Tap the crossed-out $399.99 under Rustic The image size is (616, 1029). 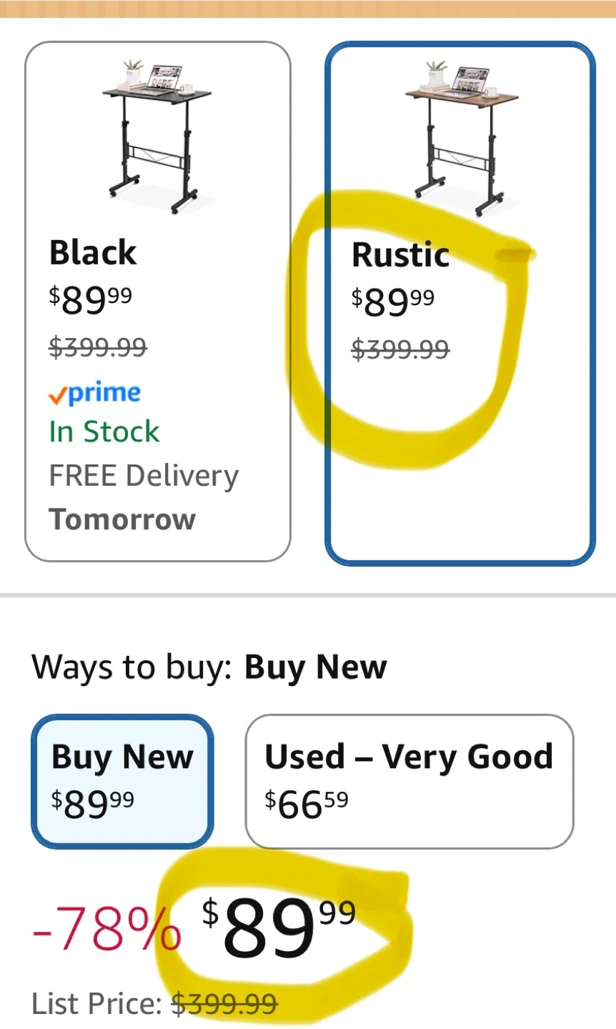tap(400, 350)
